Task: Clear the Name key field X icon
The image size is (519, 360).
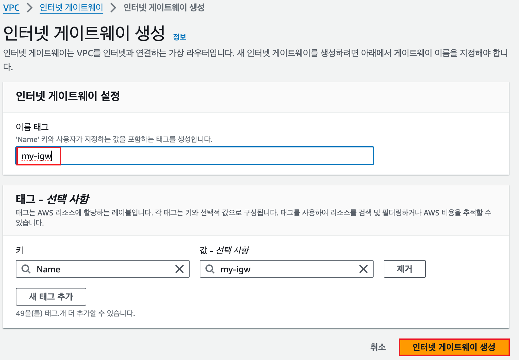Action: (180, 269)
